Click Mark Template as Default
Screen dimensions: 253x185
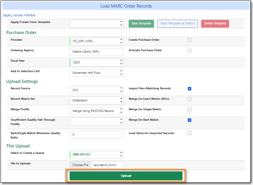click(x=177, y=24)
